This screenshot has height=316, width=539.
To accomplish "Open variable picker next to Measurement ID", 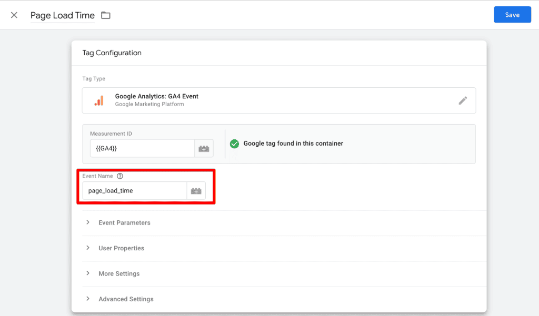I will click(x=204, y=149).
